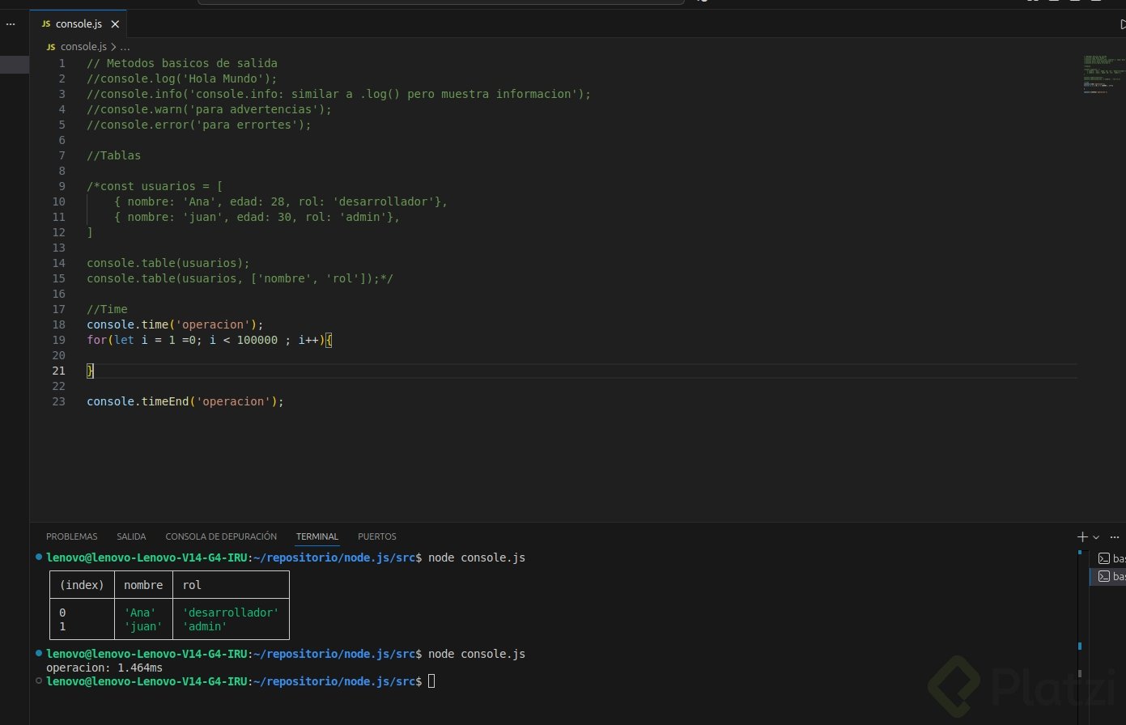Select the PUERTOS tab
This screenshot has height=725, width=1126.
click(377, 536)
